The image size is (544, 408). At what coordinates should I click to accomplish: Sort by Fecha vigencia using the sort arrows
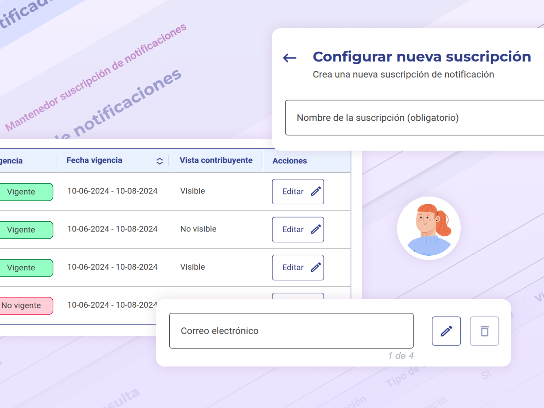159,161
